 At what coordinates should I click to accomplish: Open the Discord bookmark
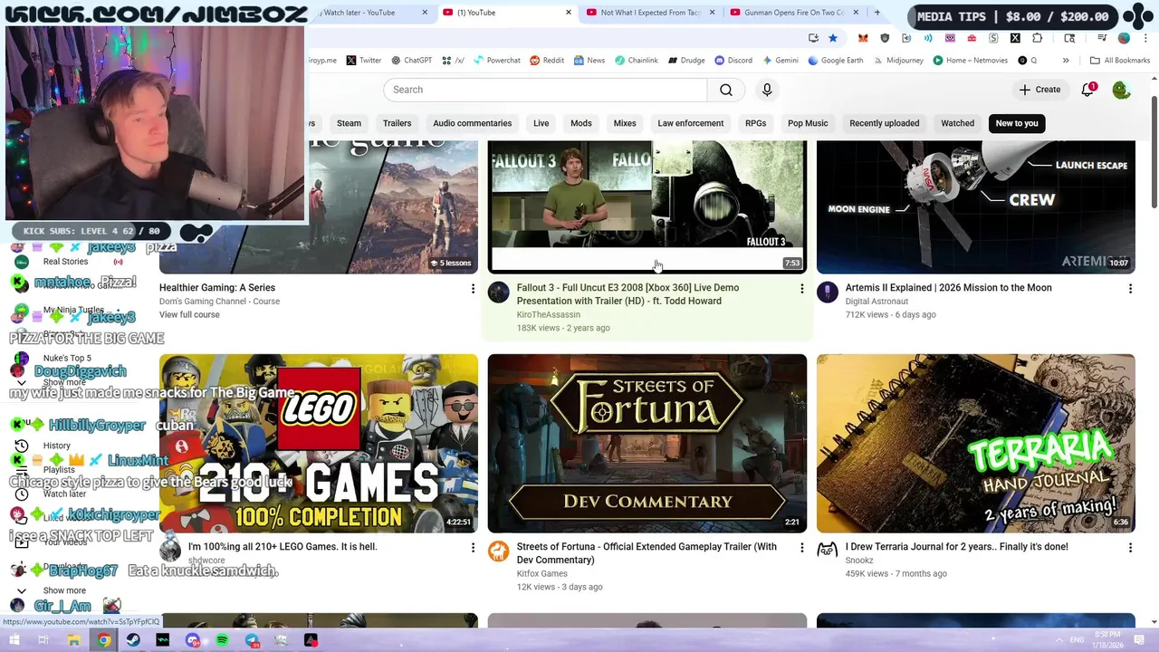click(x=733, y=61)
